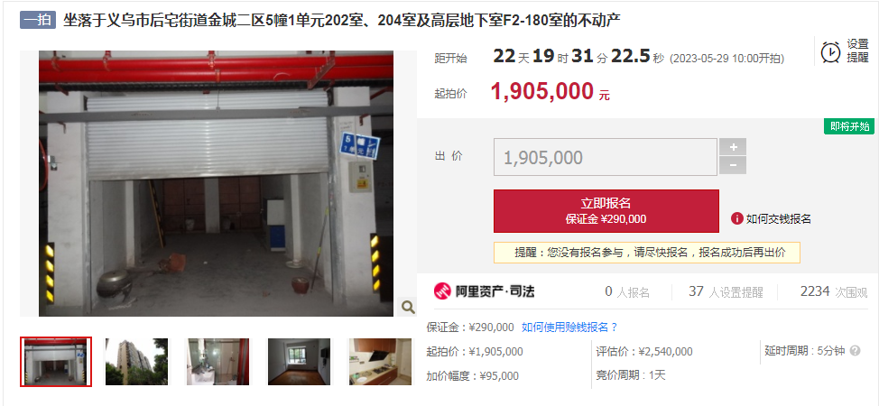Click the 阿里资产·司法 logo

(x=484, y=291)
